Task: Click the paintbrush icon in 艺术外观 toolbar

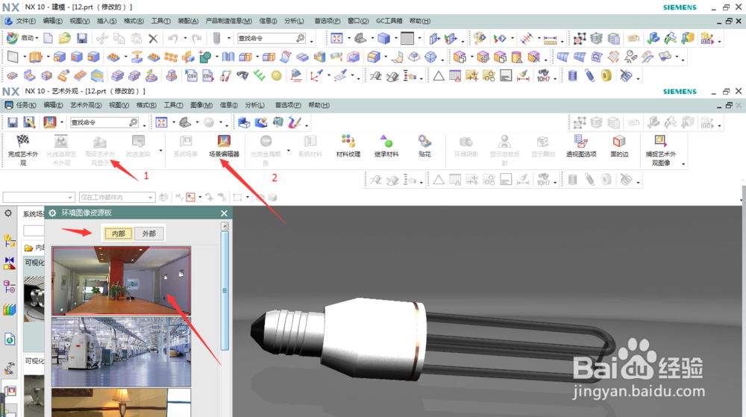Action: tap(295, 122)
